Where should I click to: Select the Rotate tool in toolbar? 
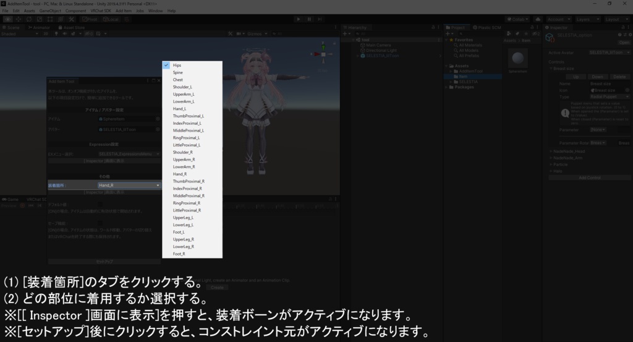[x=28, y=19]
